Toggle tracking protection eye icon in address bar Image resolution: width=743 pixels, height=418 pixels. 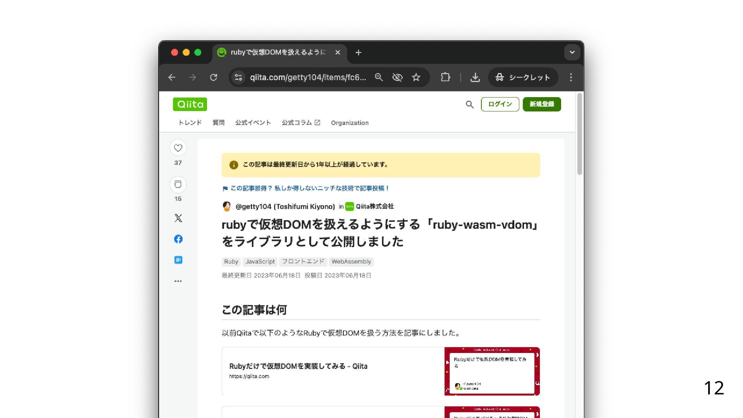point(397,77)
